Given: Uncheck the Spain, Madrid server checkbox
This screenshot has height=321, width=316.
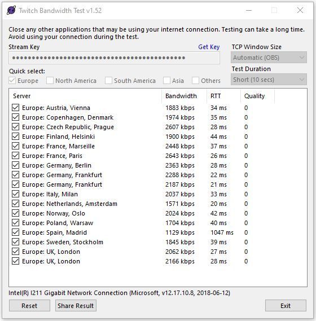Looking at the screenshot, I should [x=16, y=232].
